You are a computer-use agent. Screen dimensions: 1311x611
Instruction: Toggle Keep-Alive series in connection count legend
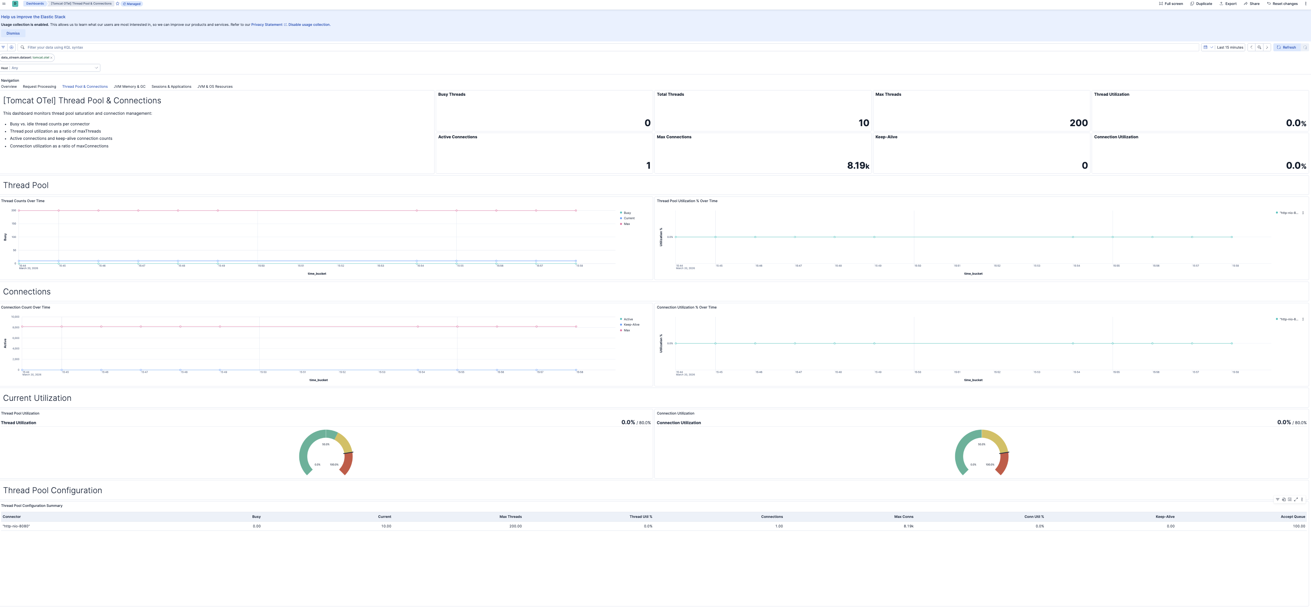(x=631, y=324)
